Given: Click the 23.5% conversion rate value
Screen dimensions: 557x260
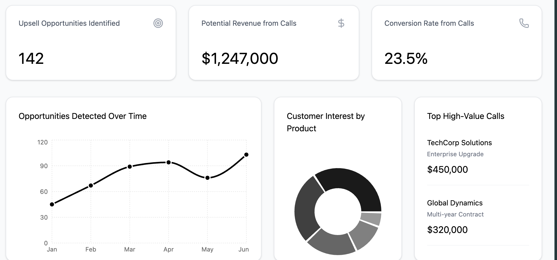Looking at the screenshot, I should (406, 58).
